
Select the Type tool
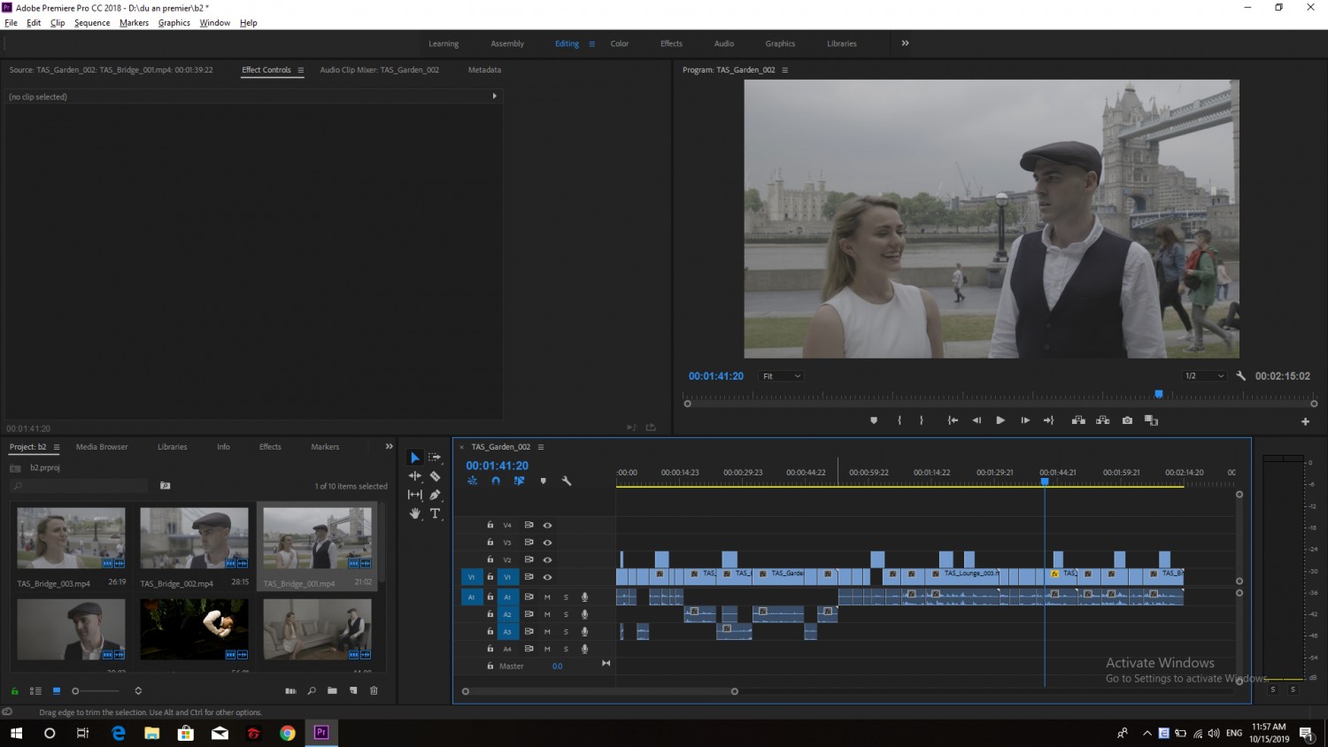(x=435, y=513)
